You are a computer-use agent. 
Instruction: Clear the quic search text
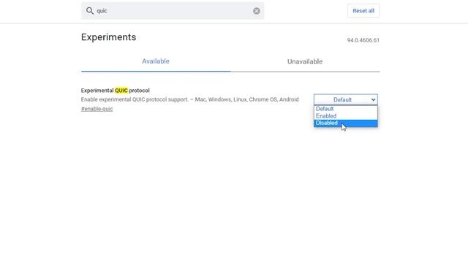pyautogui.click(x=257, y=11)
